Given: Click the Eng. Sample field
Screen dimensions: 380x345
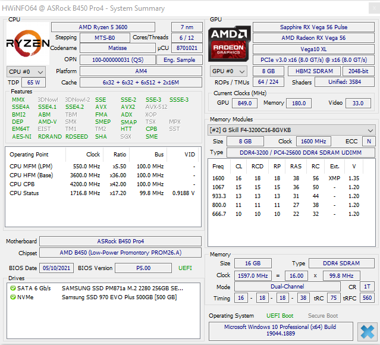Looking at the screenshot, I should (x=180, y=59).
